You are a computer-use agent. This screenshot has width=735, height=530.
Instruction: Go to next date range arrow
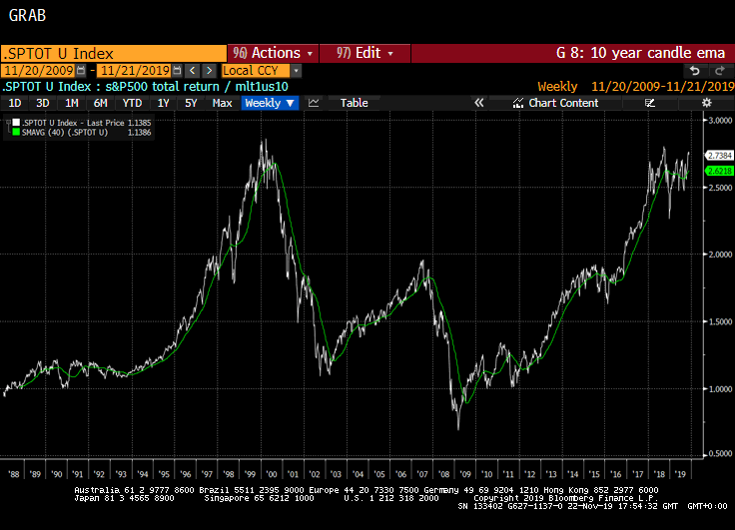(x=209, y=71)
